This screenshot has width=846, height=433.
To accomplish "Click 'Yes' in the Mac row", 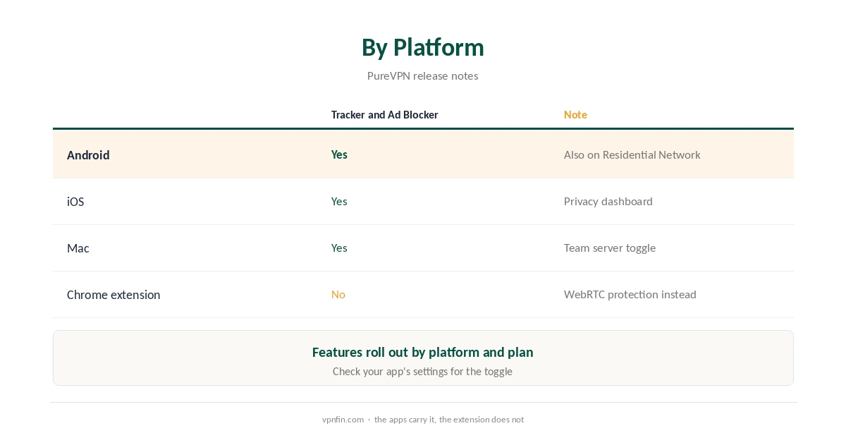I will tap(339, 248).
